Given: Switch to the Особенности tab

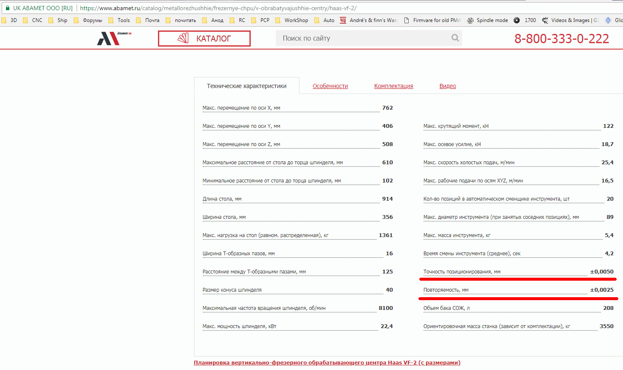Looking at the screenshot, I should click(x=330, y=86).
